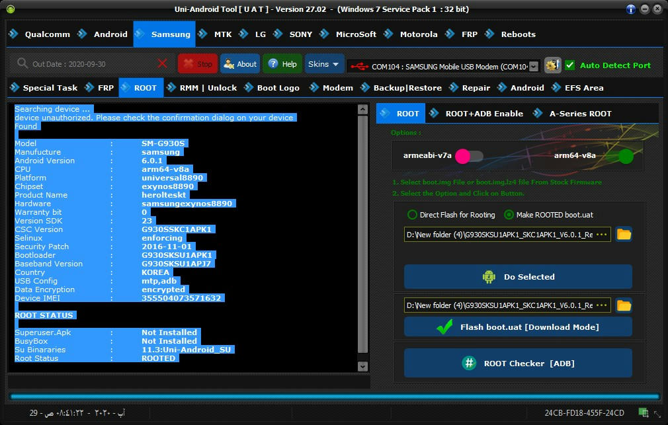Click three dots on boot.uat path
This screenshot has width=668, height=425.
point(602,305)
